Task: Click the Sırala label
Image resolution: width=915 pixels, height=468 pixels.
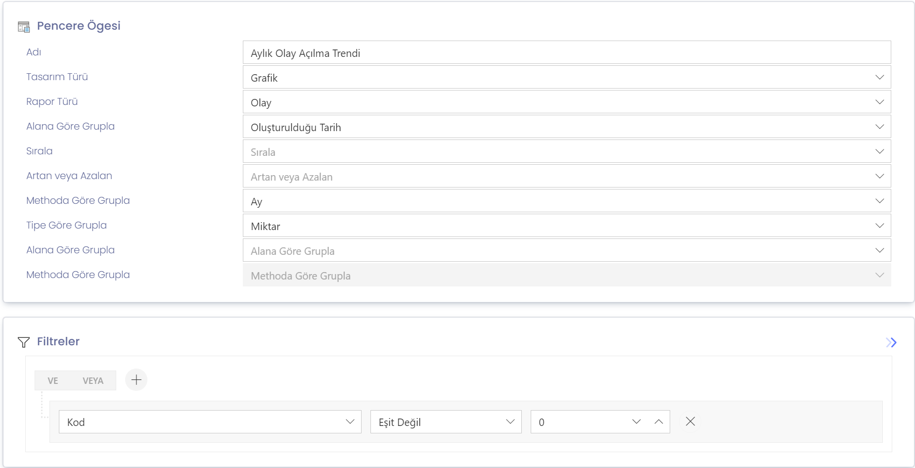Action: tap(39, 151)
